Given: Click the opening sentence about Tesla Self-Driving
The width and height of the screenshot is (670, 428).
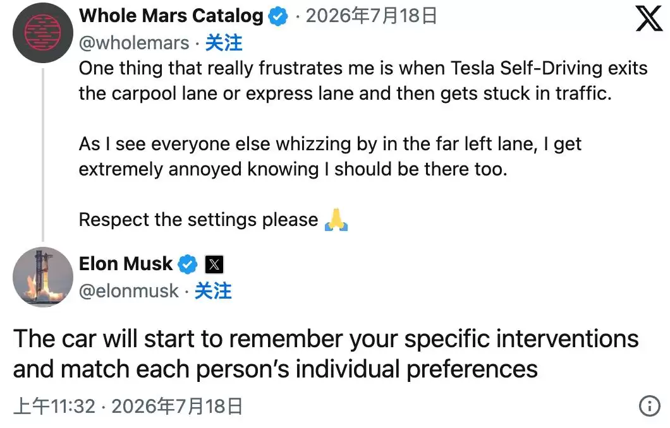Looking at the screenshot, I should (363, 81).
